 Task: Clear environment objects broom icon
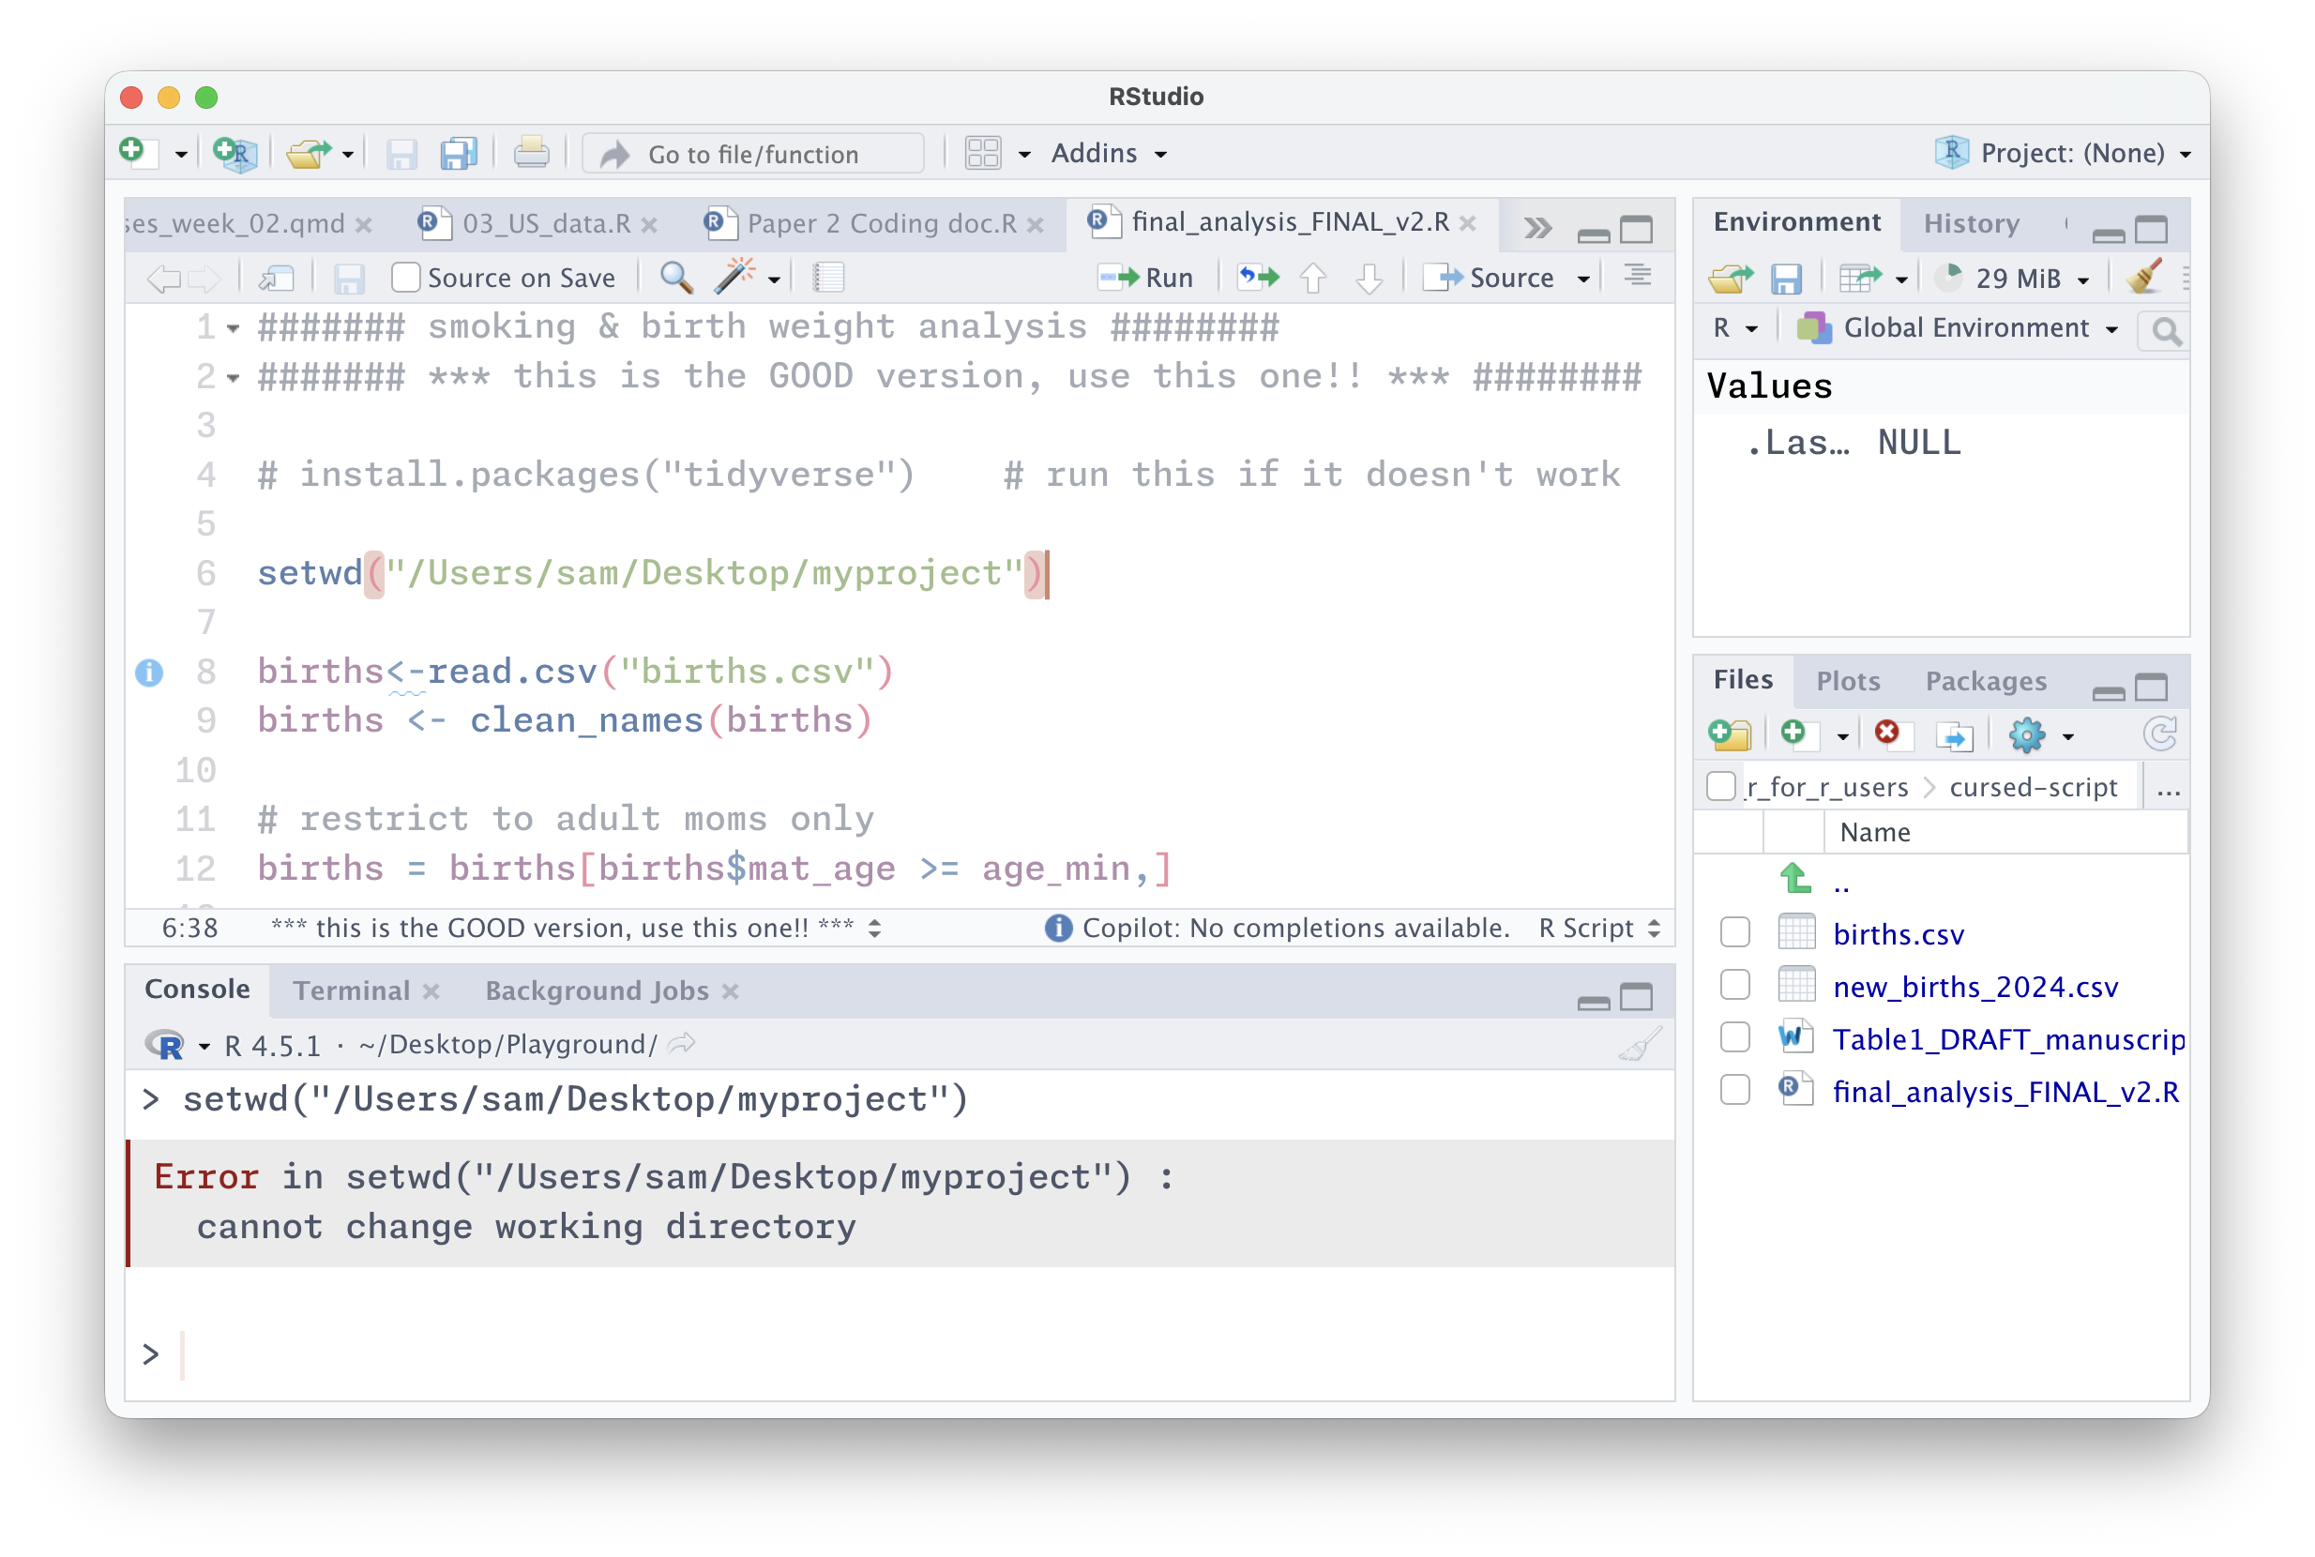2143,277
